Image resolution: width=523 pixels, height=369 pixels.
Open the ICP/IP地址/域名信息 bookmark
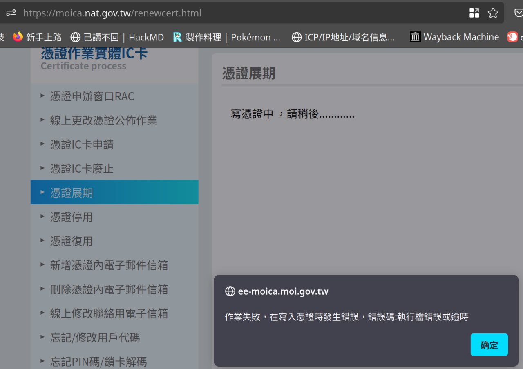344,37
